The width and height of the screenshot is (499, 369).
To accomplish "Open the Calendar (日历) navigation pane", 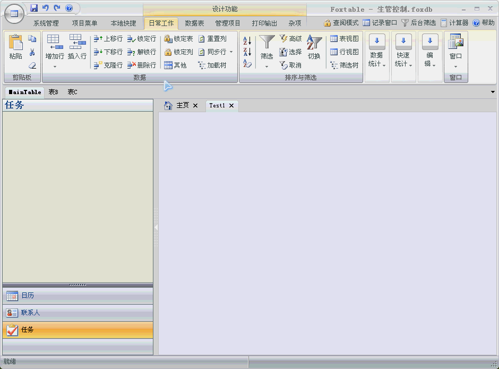I will pos(28,296).
